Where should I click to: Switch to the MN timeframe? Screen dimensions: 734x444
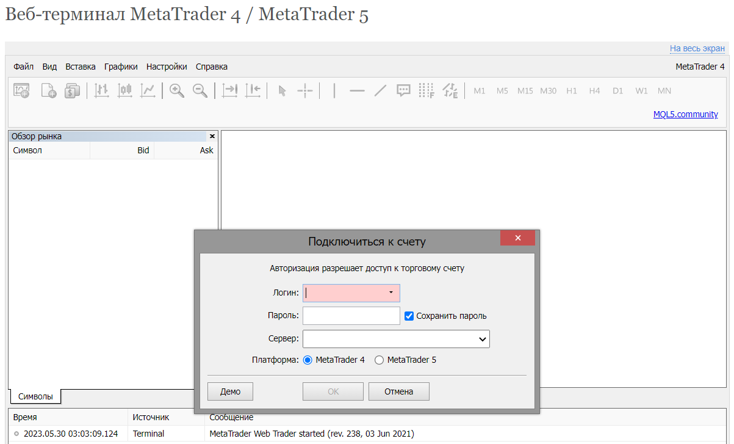tap(664, 90)
